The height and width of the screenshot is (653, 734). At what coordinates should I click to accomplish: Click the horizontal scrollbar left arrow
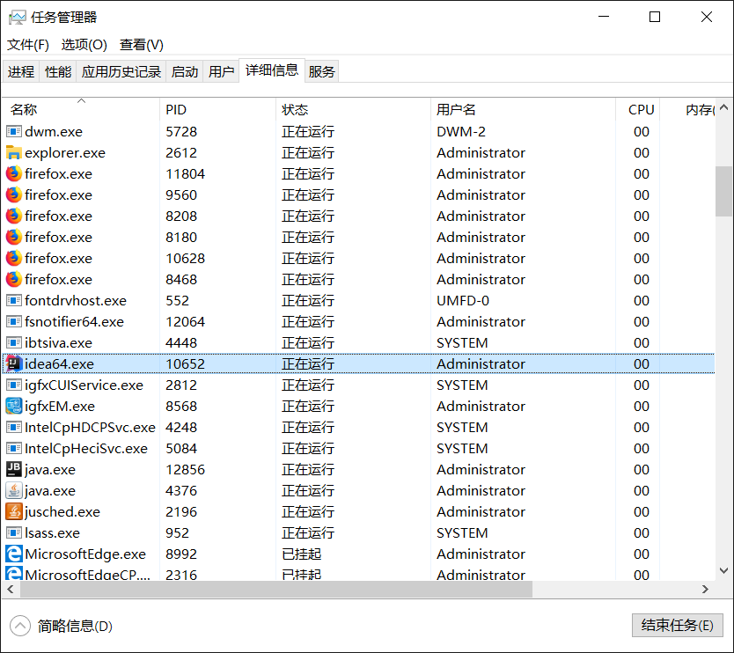pyautogui.click(x=11, y=589)
